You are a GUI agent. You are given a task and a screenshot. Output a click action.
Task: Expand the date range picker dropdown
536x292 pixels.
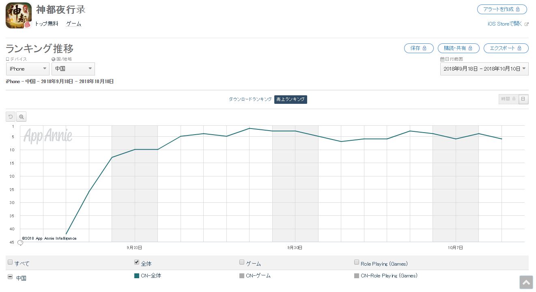(x=484, y=69)
